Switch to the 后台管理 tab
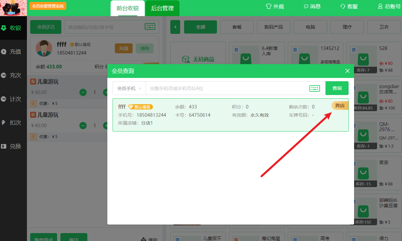This screenshot has height=241, width=402. (162, 8)
